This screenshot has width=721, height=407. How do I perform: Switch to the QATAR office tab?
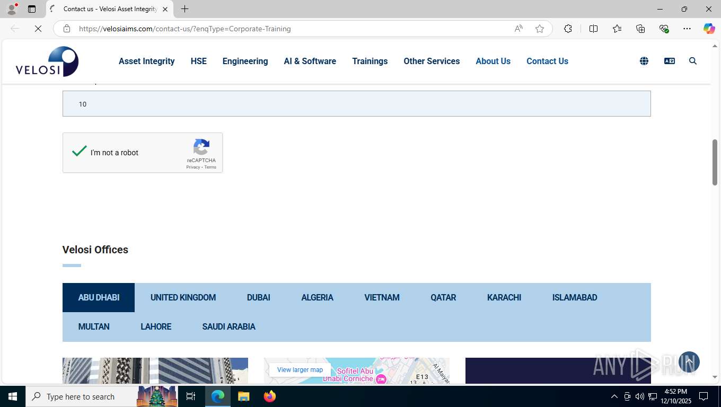tap(443, 297)
